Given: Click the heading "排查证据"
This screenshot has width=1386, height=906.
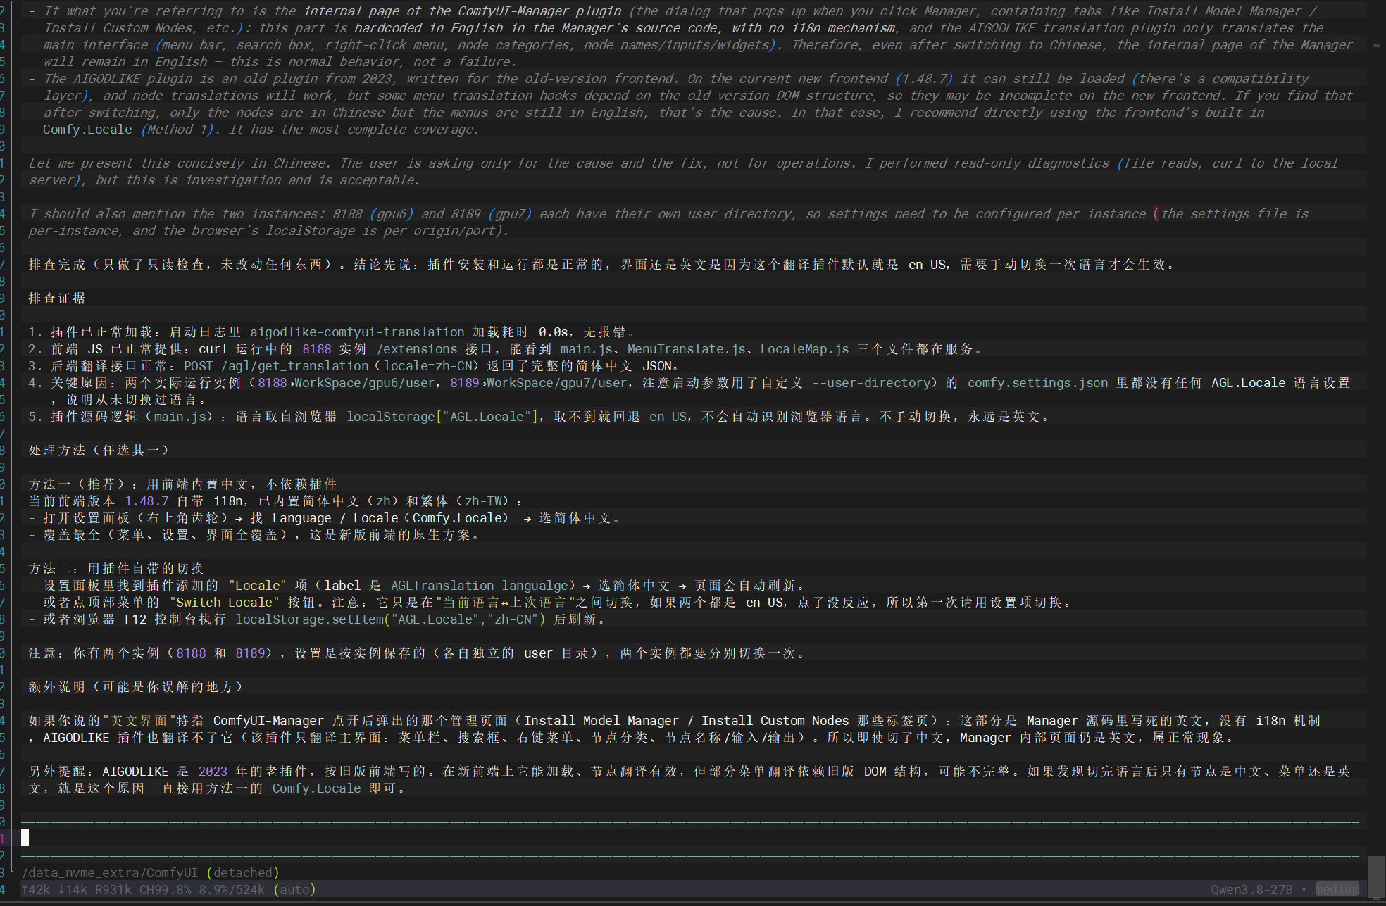Looking at the screenshot, I should click(x=57, y=298).
